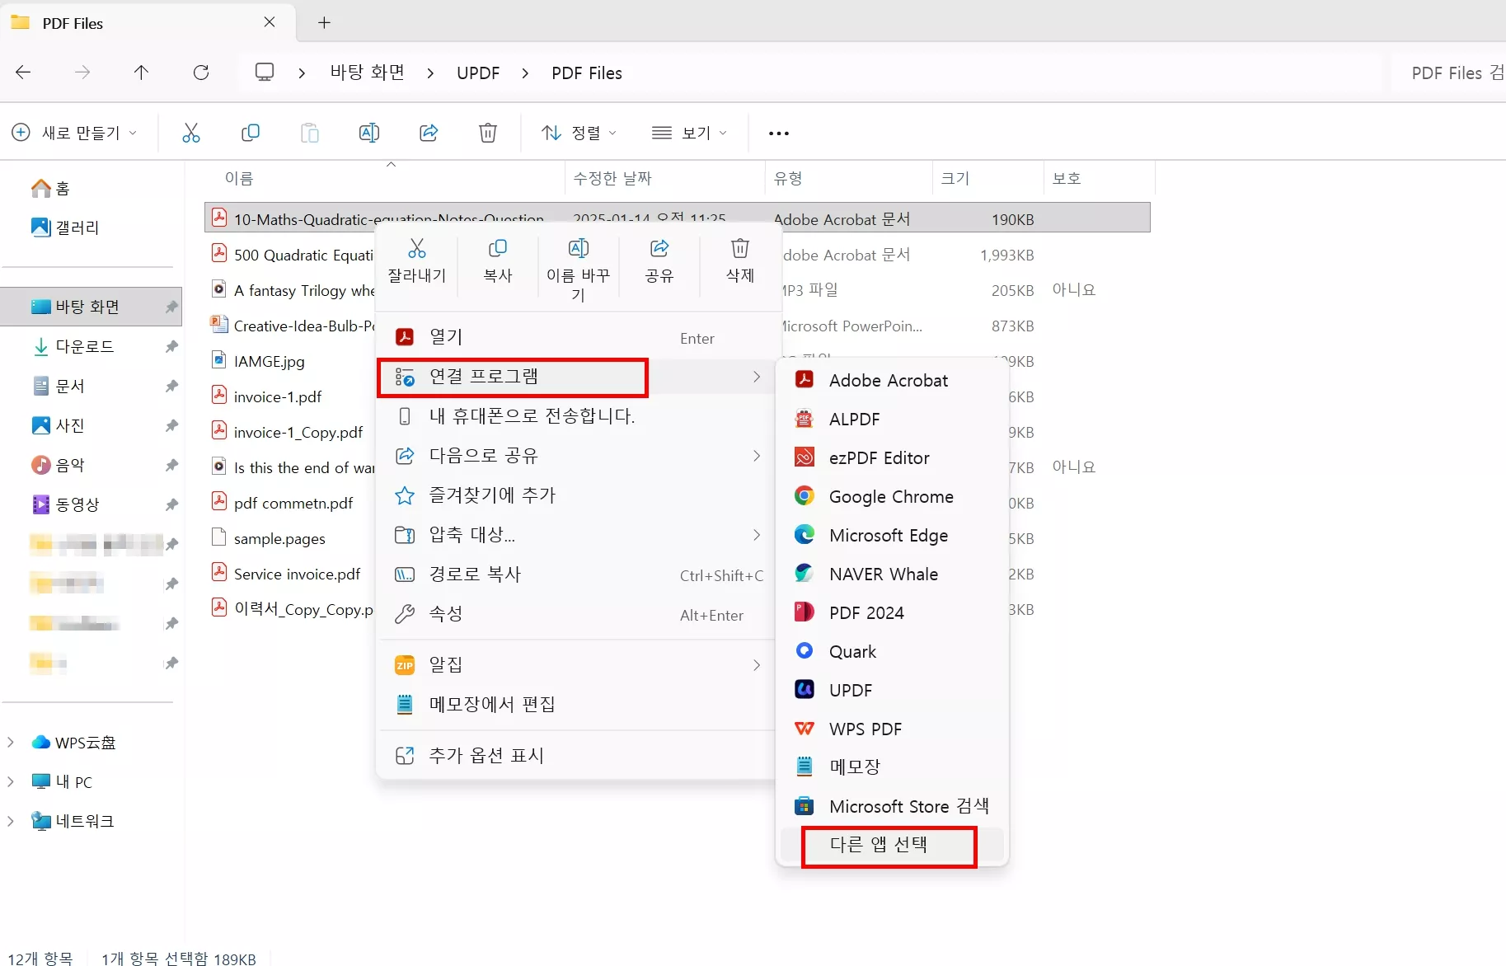The height and width of the screenshot is (966, 1506).
Task: Open the See more ellipsis icon
Action: (x=777, y=133)
